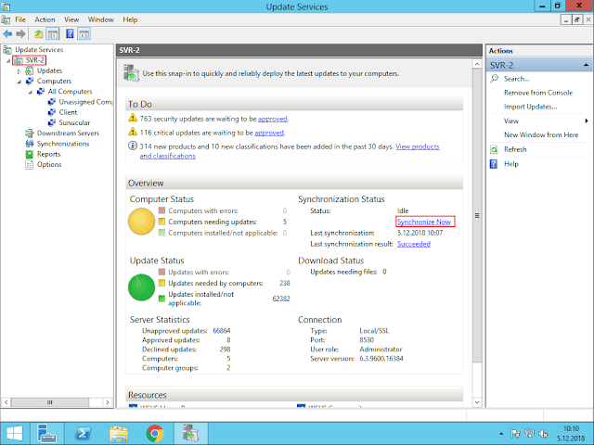Expand the Updates node arrow
Viewport: 594px width, 445px height.
[19, 71]
